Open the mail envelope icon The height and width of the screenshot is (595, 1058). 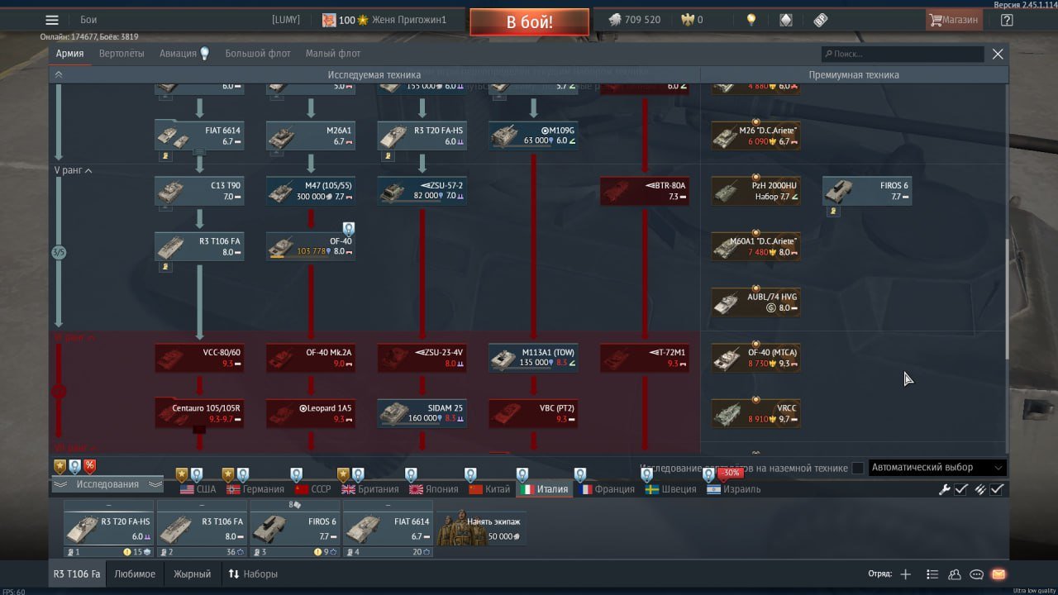[x=998, y=574]
